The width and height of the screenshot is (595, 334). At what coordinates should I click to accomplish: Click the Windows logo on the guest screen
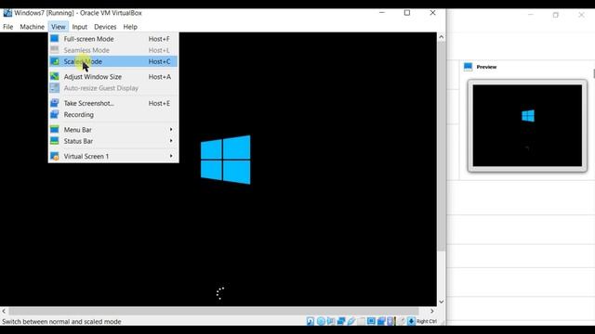(x=225, y=160)
